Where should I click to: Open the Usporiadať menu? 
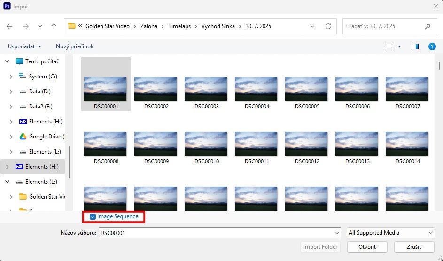point(24,46)
